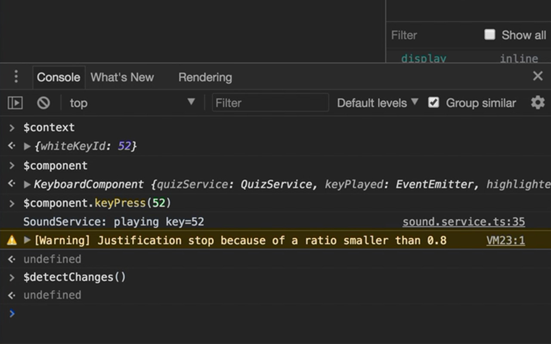Close the console drawer
This screenshot has width=551, height=344.
[538, 76]
